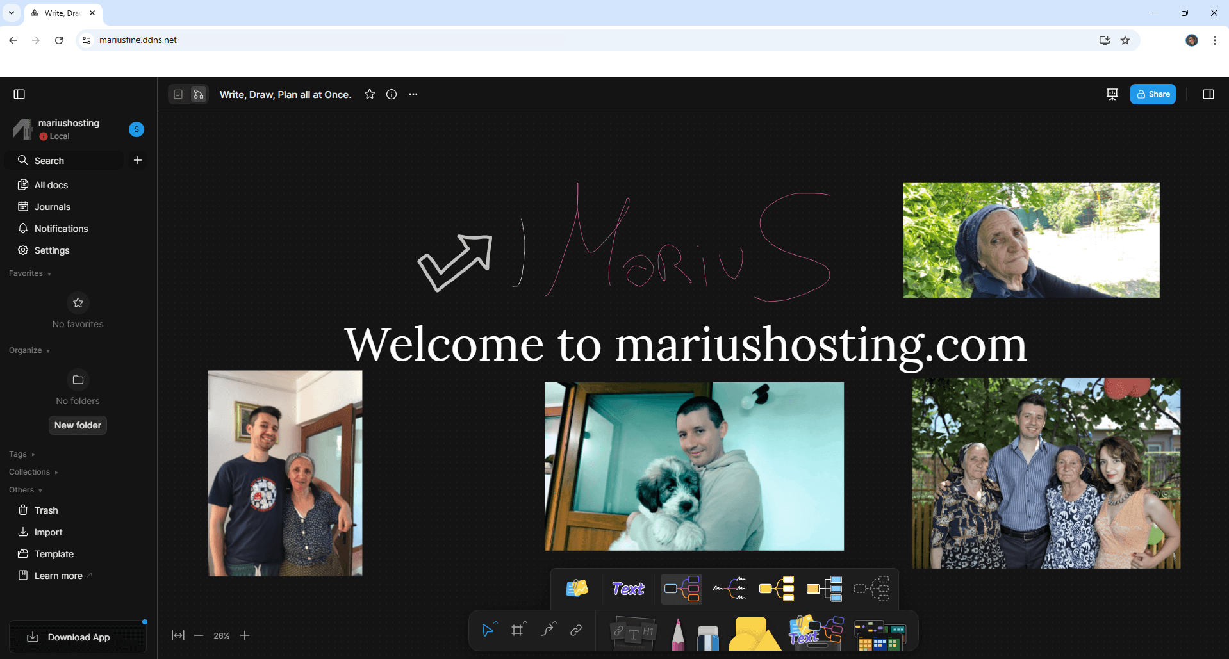Favorite this doc with the star icon
Viewport: 1229px width, 659px height.
click(370, 94)
